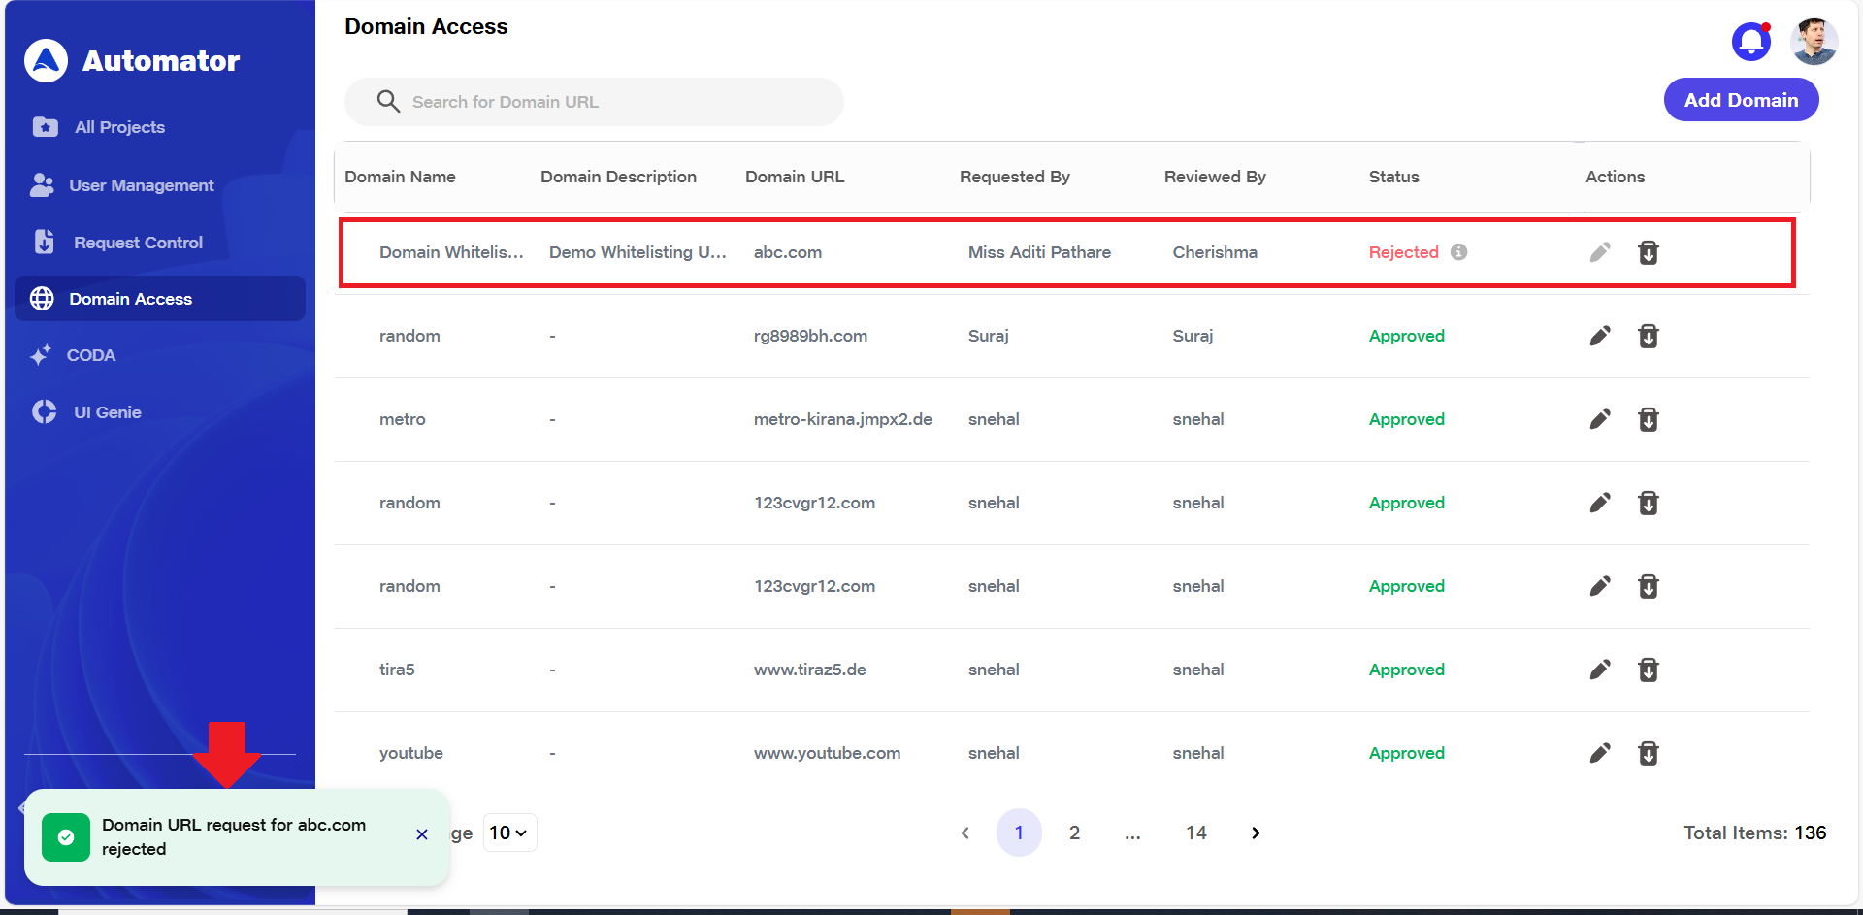Open All Projects in sidebar

[119, 127]
